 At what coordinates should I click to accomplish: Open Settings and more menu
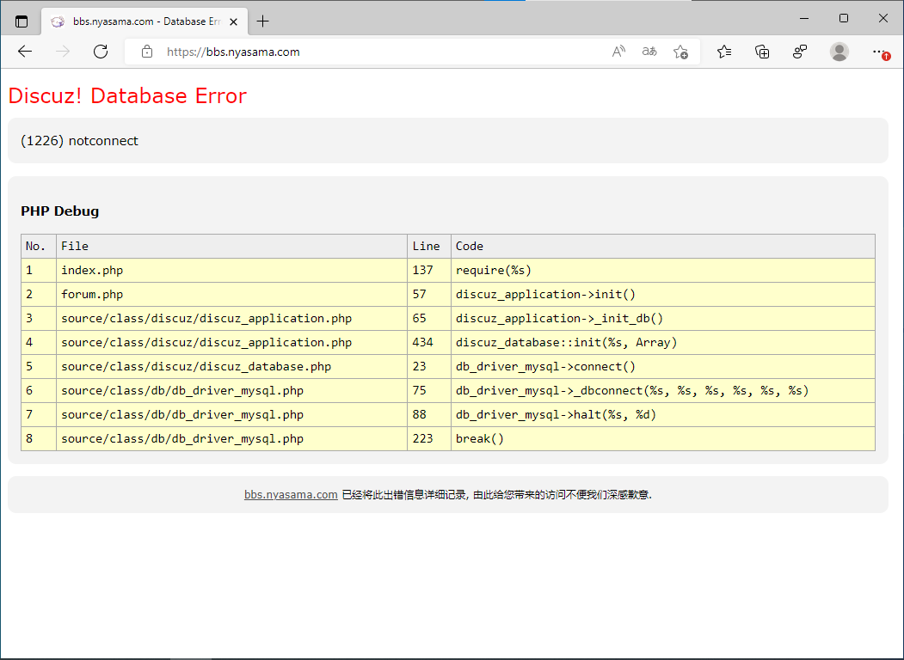pyautogui.click(x=879, y=52)
